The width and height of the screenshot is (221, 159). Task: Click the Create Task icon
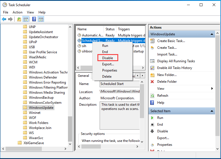tap(152, 48)
